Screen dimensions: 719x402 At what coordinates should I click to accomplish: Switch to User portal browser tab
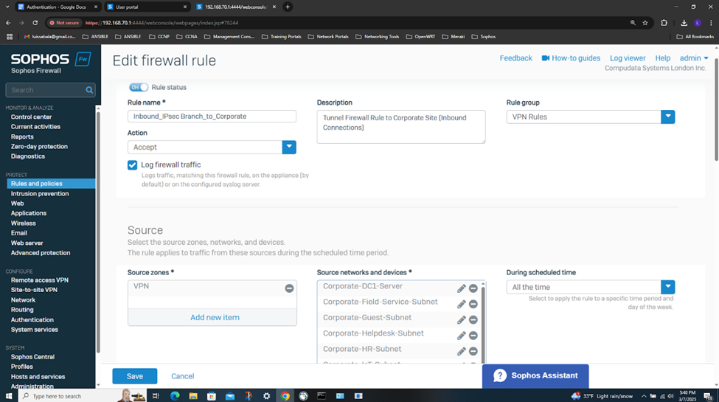click(147, 7)
